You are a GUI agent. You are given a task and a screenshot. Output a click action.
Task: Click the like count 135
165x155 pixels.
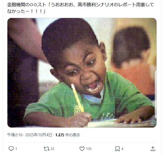(89, 149)
